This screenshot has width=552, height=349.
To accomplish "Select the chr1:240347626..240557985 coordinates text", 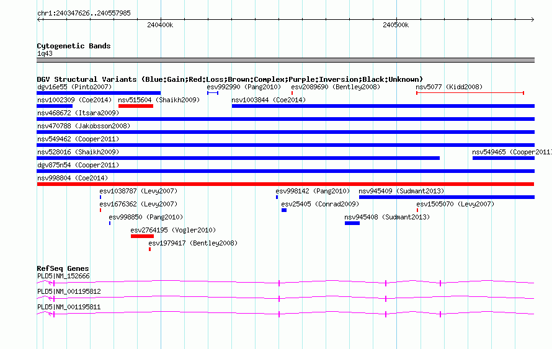I will pyautogui.click(x=84, y=13).
